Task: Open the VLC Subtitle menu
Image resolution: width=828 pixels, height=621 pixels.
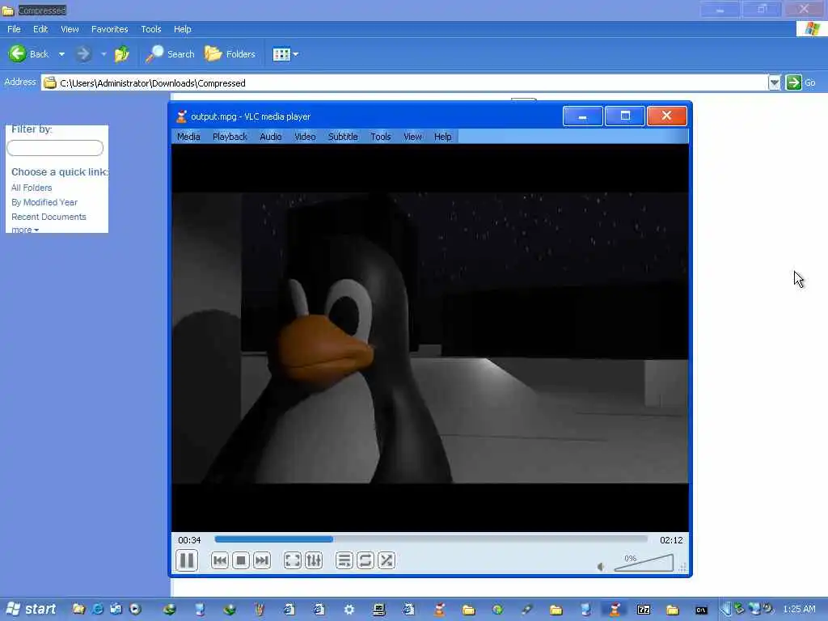Action: tap(343, 137)
